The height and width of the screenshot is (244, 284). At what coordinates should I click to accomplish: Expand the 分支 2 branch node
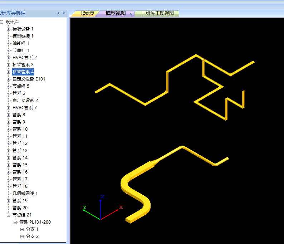pos(22,236)
